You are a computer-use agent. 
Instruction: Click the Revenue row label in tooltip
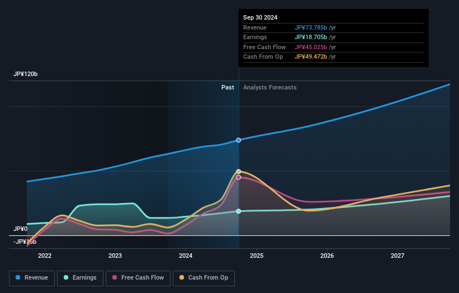coord(255,27)
